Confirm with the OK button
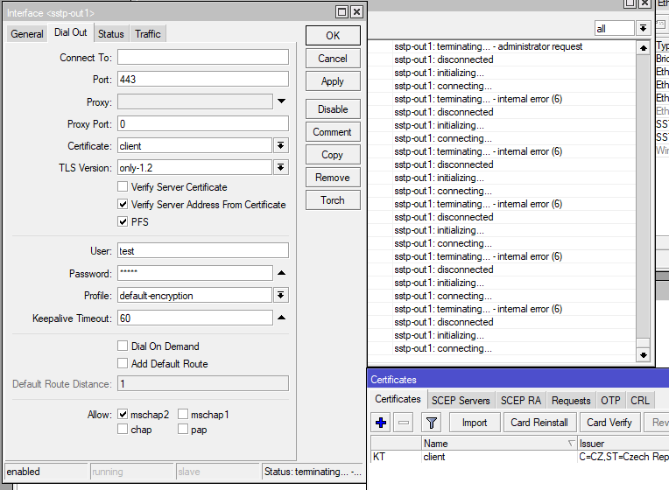This screenshot has width=669, height=490. (x=333, y=35)
